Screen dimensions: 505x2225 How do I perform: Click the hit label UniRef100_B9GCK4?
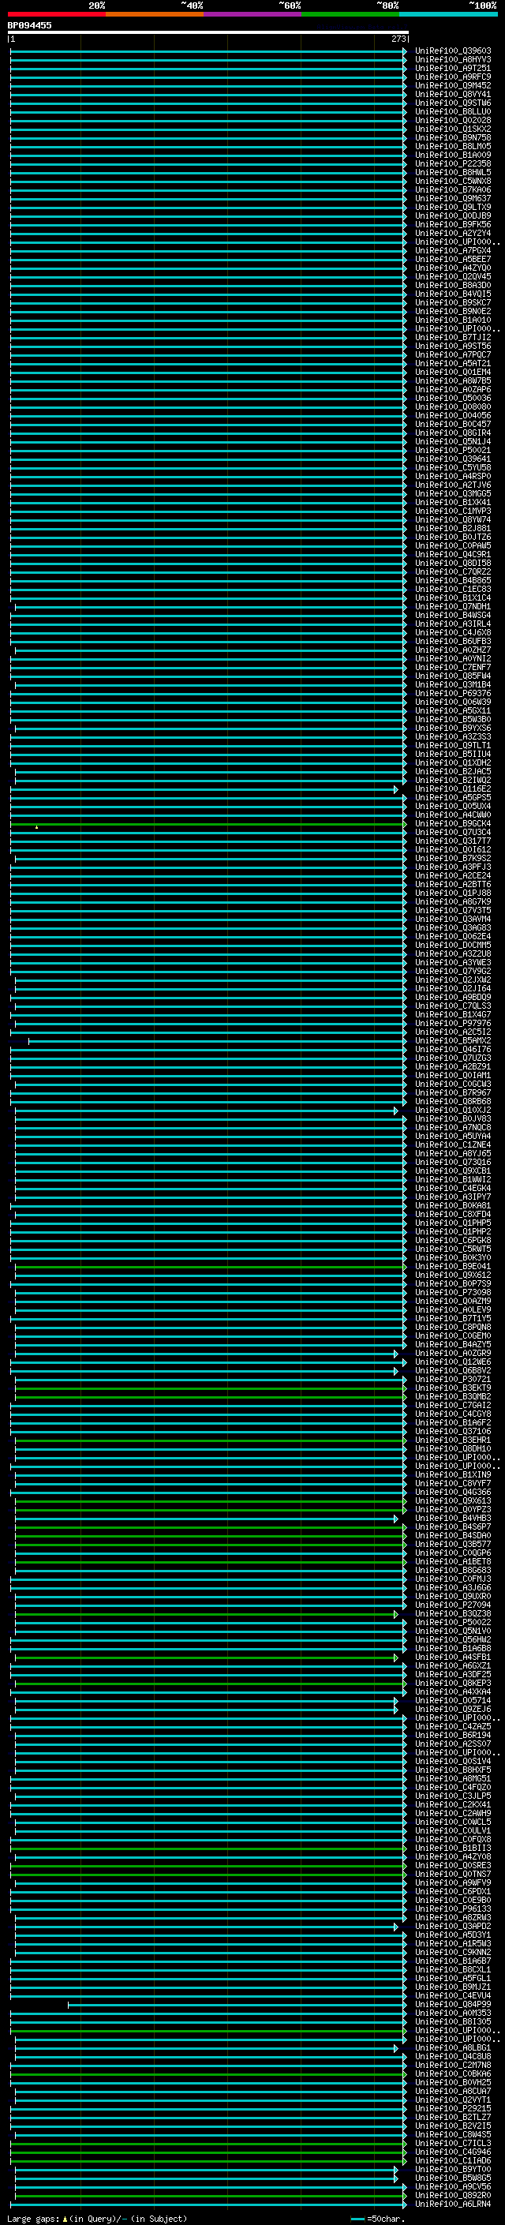click(453, 824)
